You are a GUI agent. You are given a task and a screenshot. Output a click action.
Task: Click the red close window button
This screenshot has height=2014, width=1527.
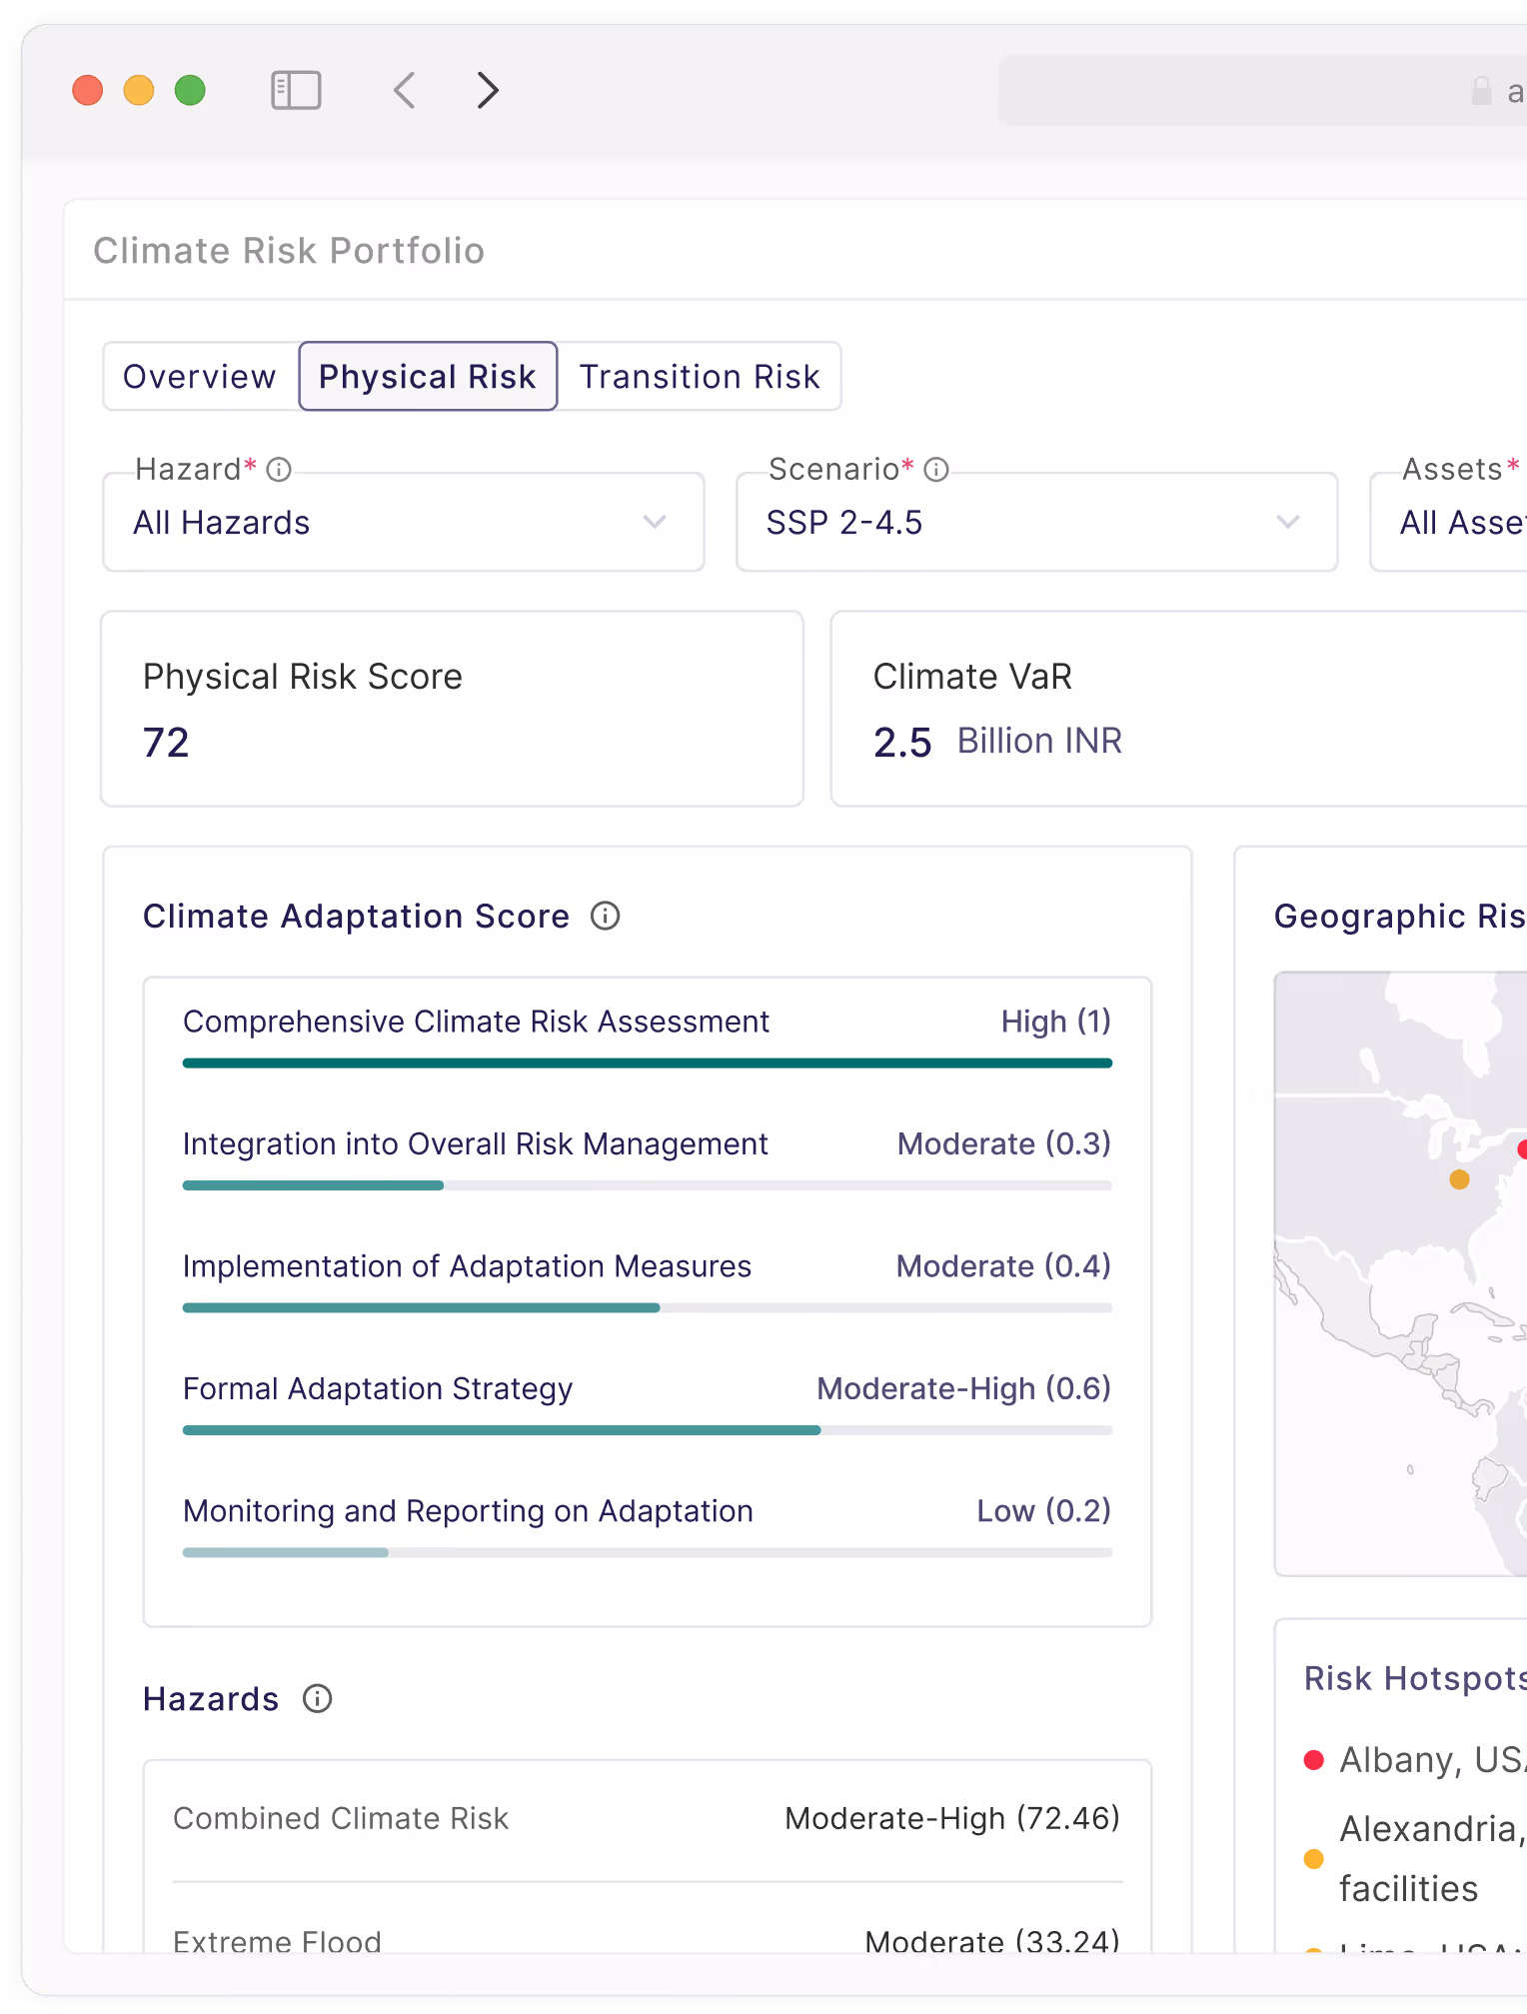point(88,90)
